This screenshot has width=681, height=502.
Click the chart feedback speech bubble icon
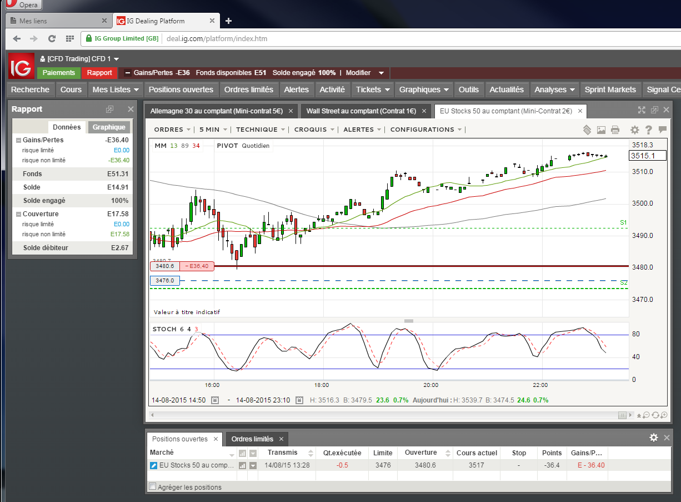pos(662,130)
